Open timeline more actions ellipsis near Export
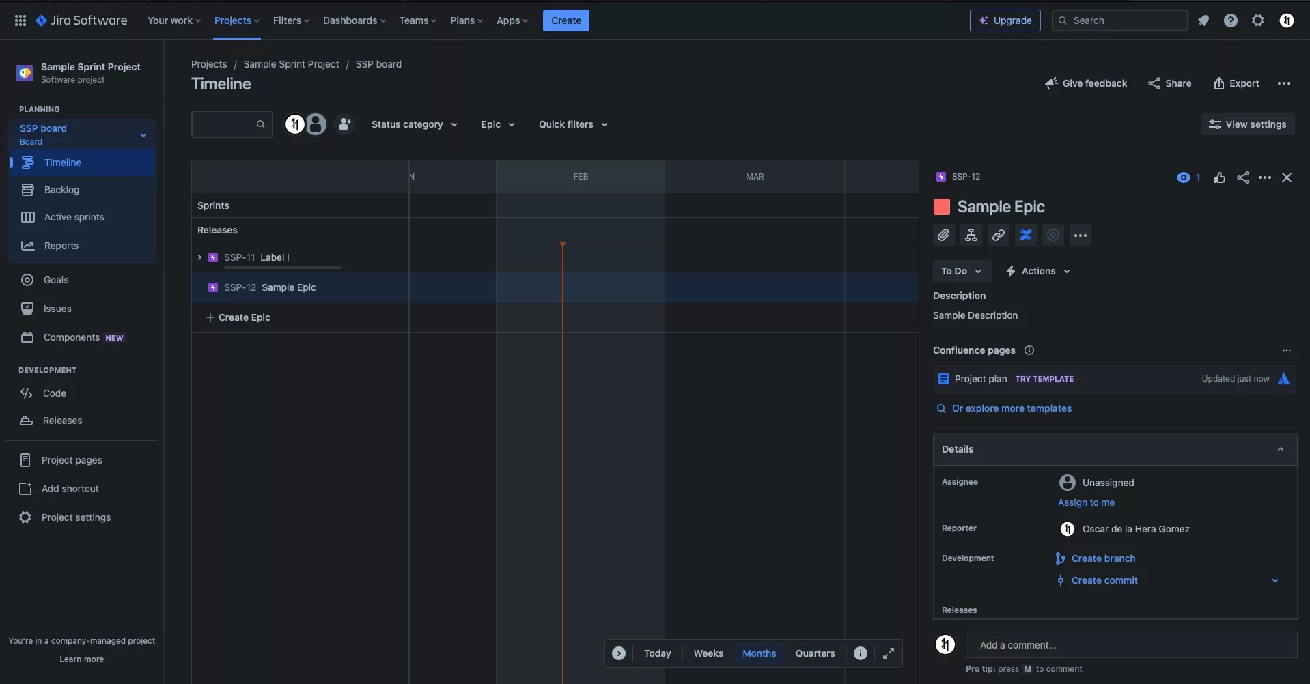 tap(1284, 83)
